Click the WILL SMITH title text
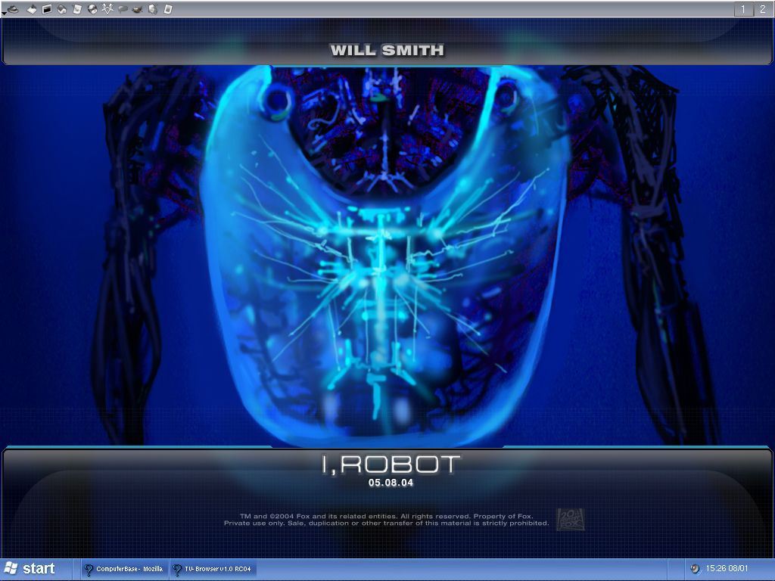Viewport: 775px width, 581px height. [387, 50]
